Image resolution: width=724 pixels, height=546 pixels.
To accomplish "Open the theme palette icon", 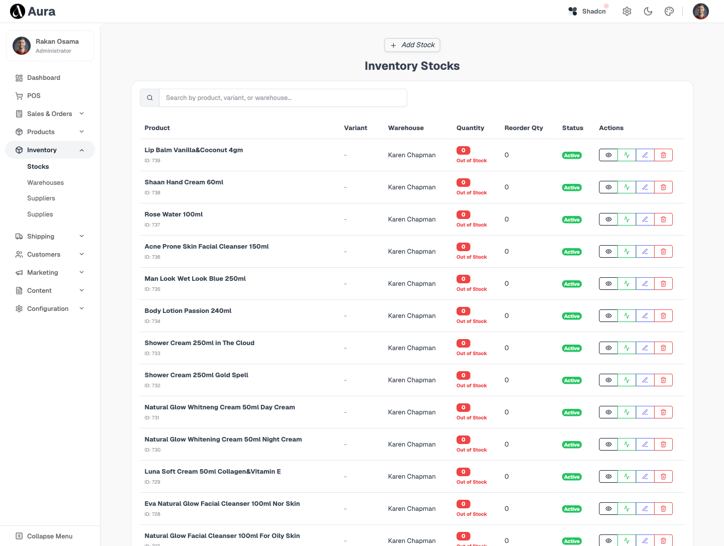I will pos(669,12).
